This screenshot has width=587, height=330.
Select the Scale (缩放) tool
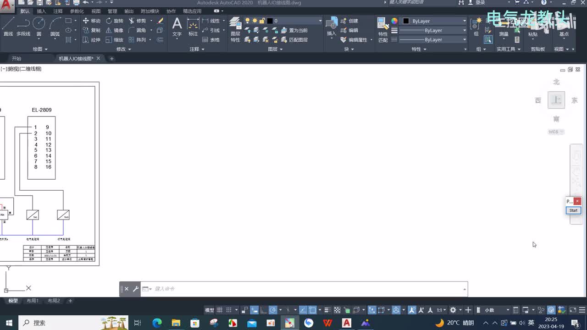[x=114, y=40]
